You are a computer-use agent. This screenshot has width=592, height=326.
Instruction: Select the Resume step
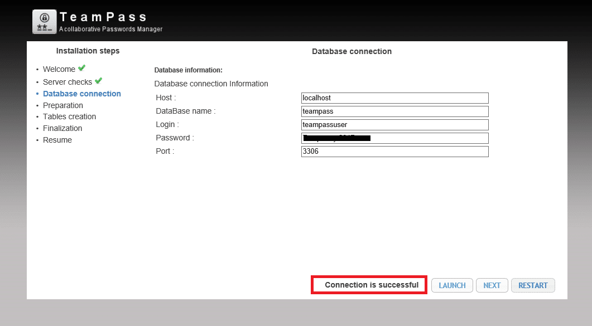[x=57, y=140]
